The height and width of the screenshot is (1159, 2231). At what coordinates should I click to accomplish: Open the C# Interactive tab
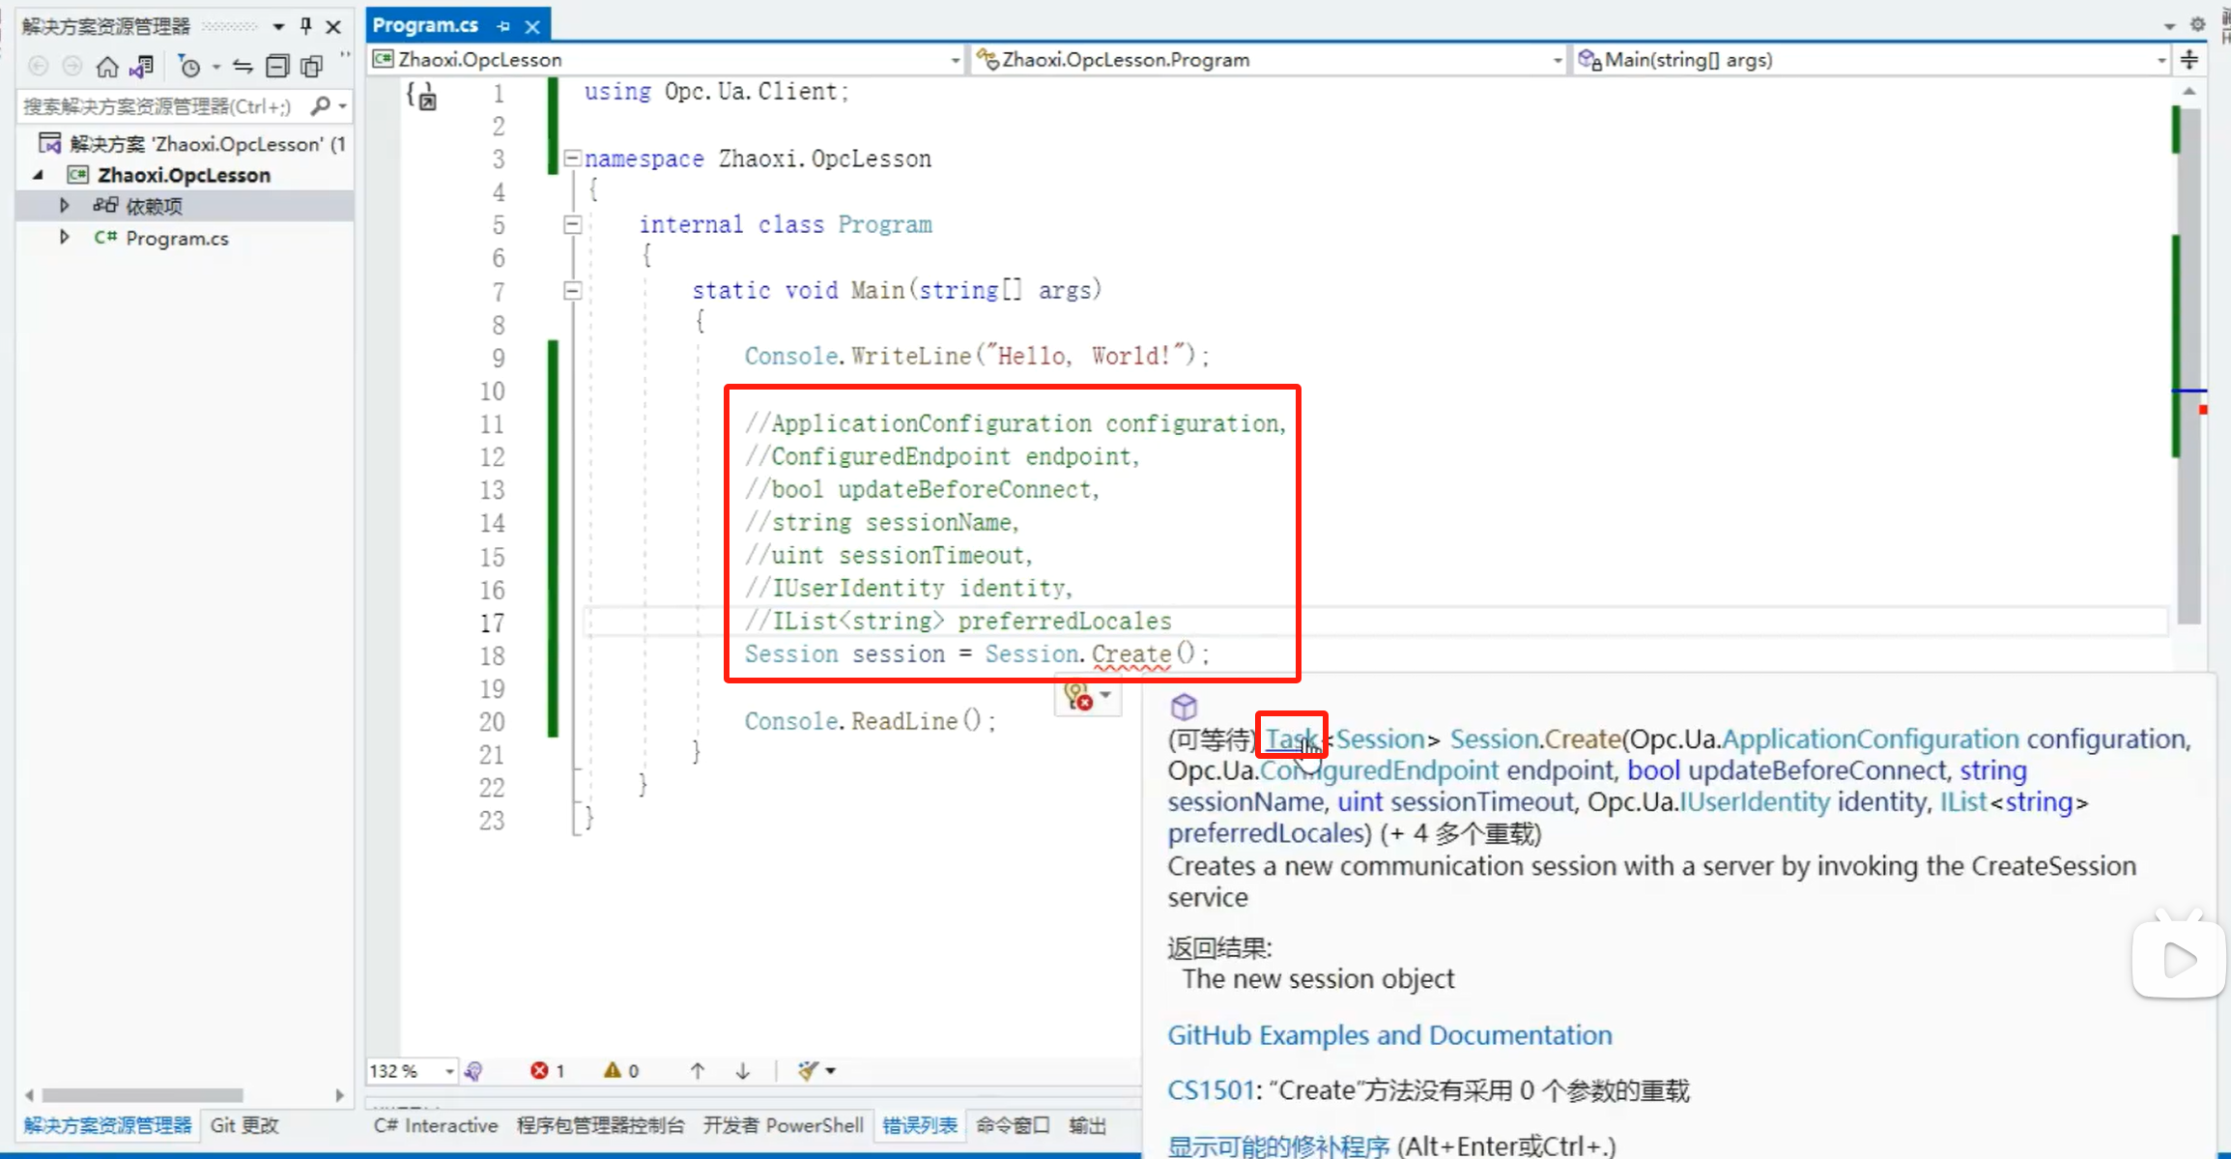(436, 1125)
